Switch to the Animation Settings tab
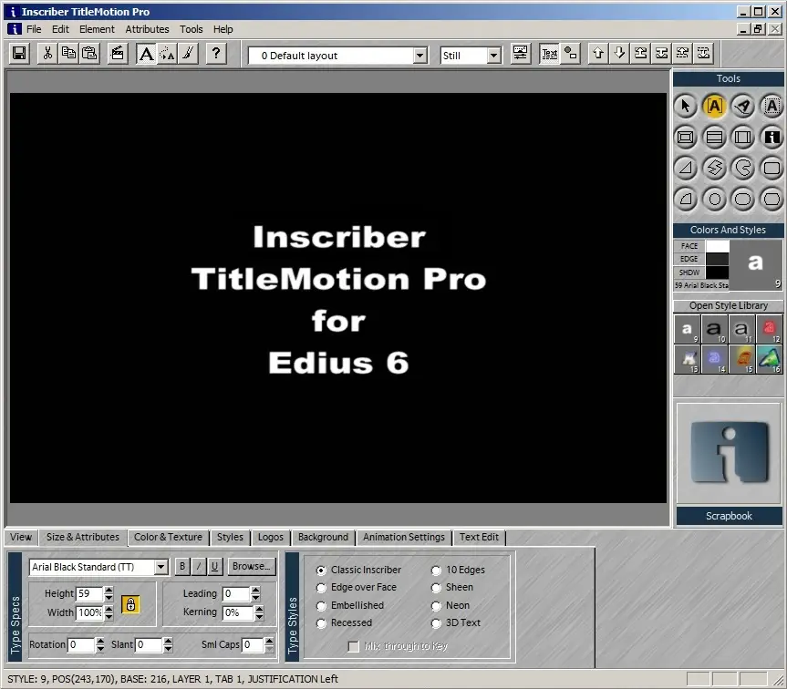Screen dimensions: 787x689 404,537
